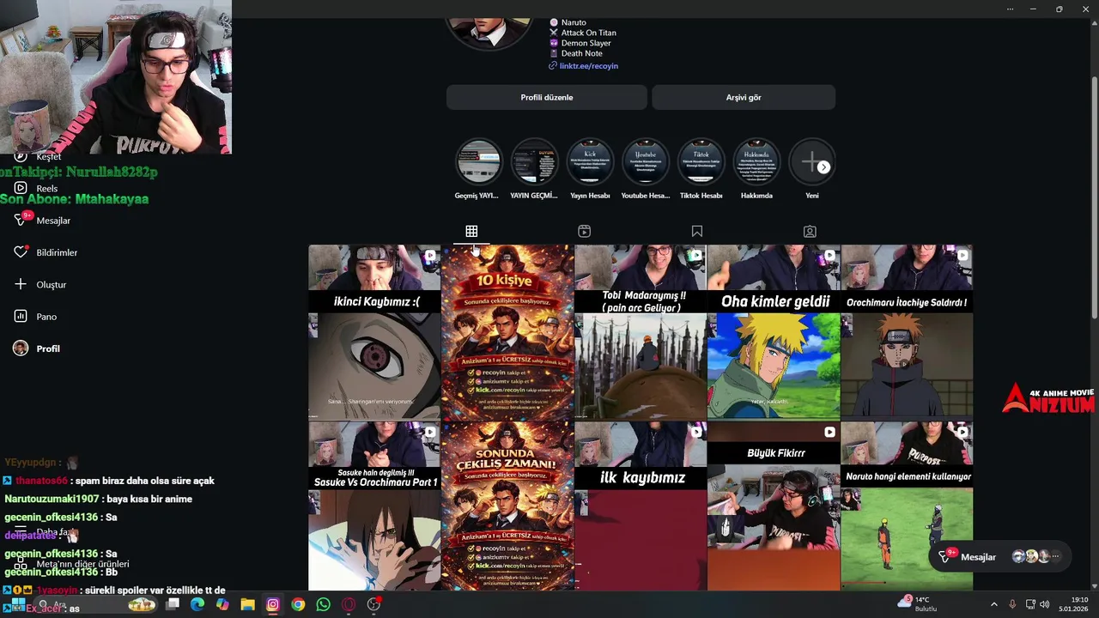Viewport: 1099px width, 618px height.
Task: Click the microphone tray icon
Action: pos(1012,604)
